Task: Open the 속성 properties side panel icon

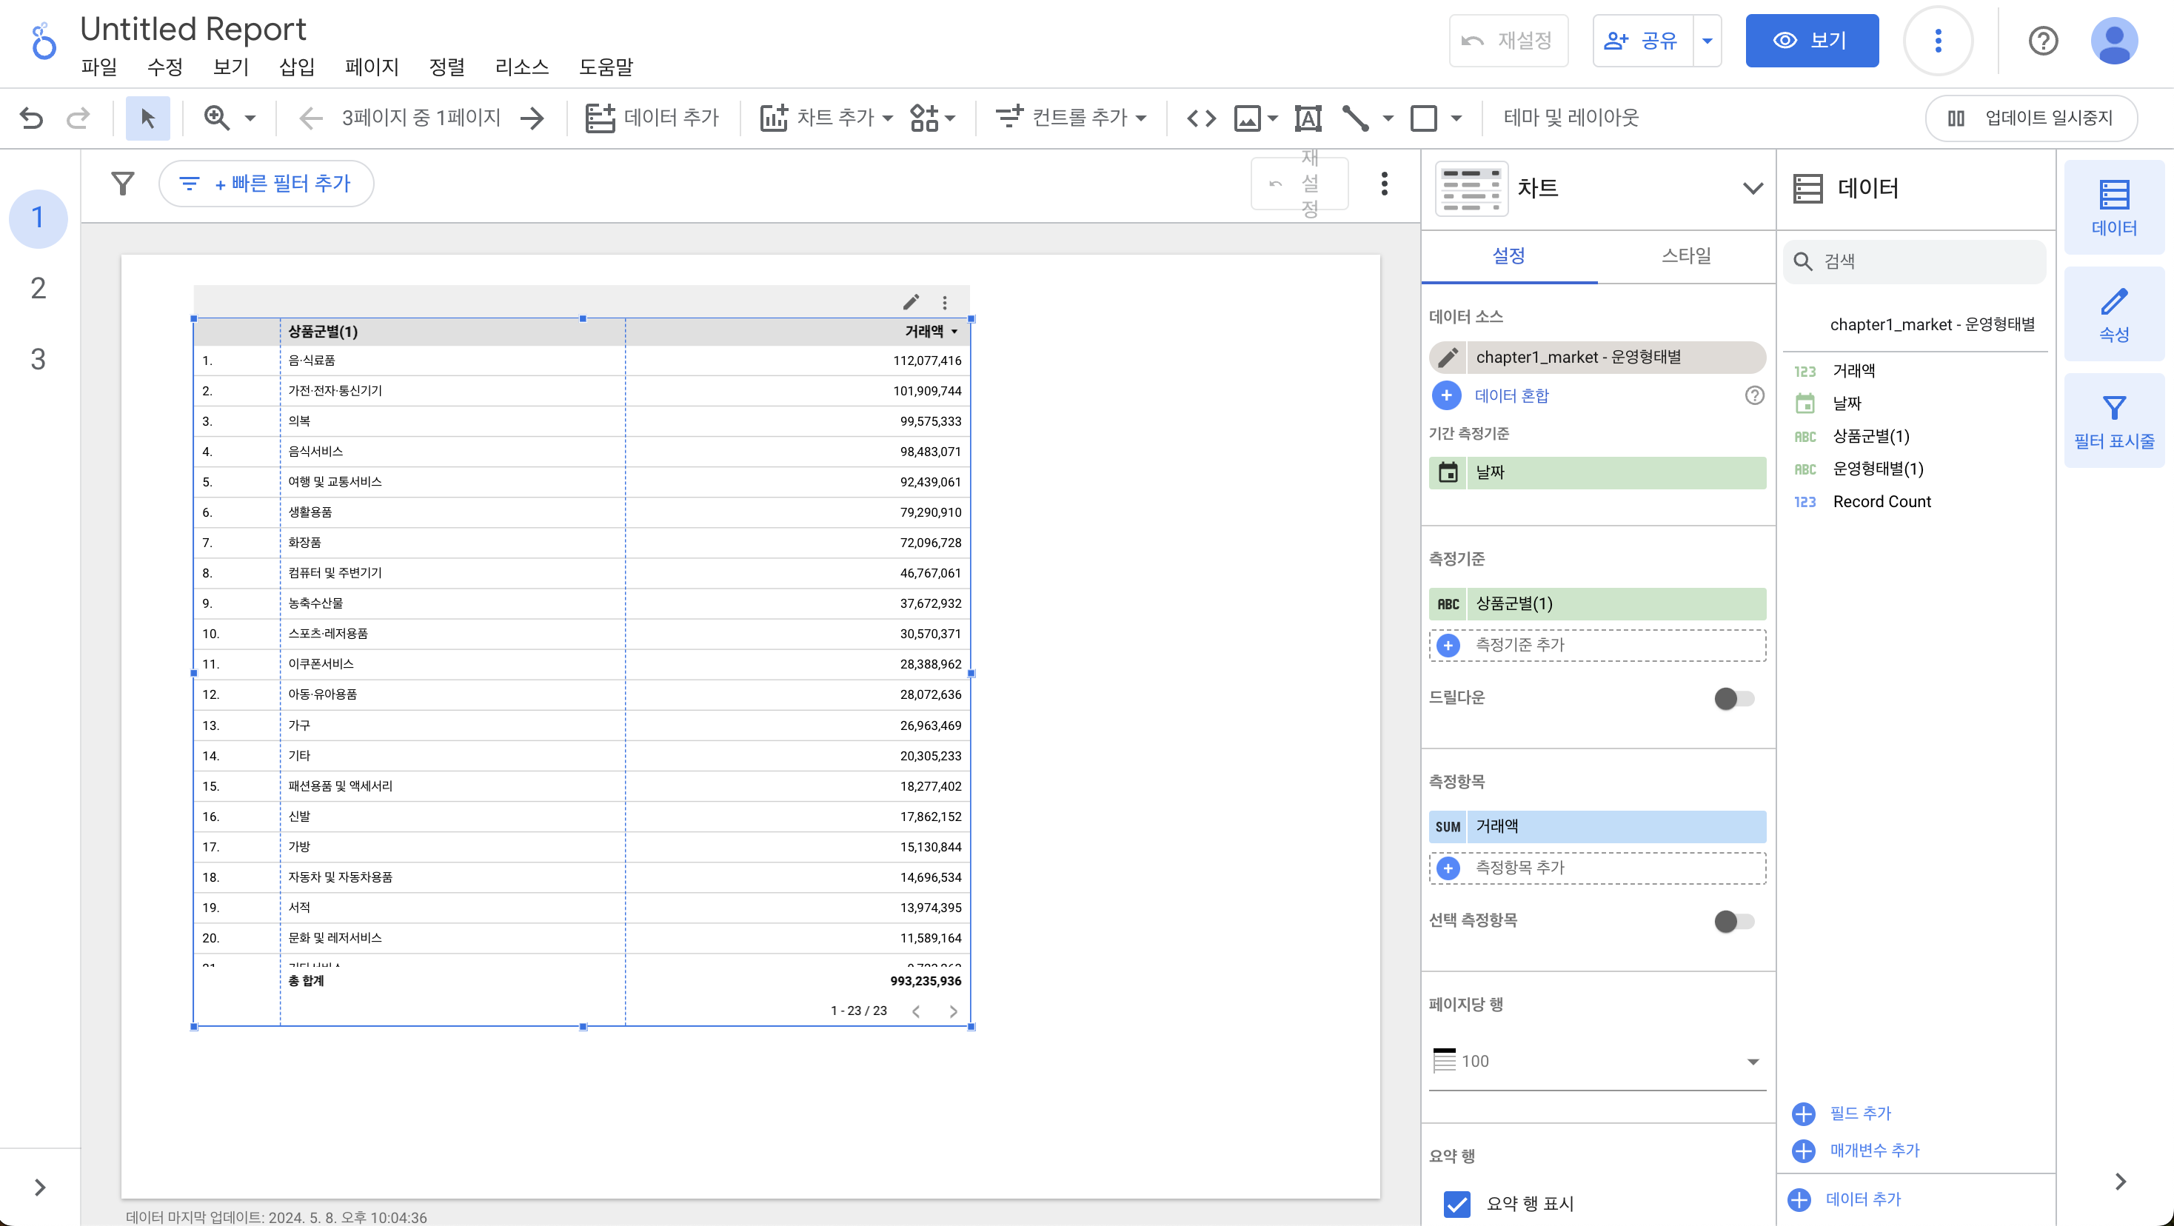Action: (2113, 314)
